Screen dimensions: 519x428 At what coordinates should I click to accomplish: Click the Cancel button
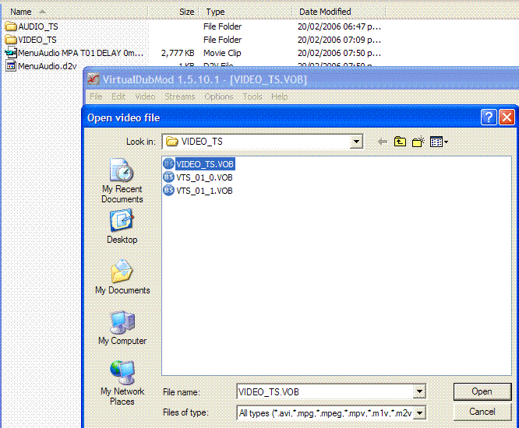point(482,412)
